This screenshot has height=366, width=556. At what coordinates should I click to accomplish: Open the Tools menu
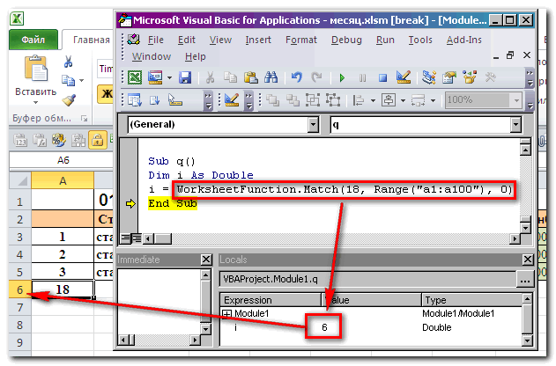420,40
